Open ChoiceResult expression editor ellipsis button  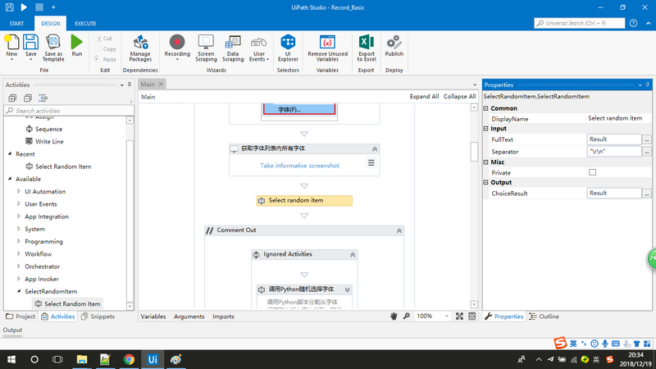[x=647, y=194]
